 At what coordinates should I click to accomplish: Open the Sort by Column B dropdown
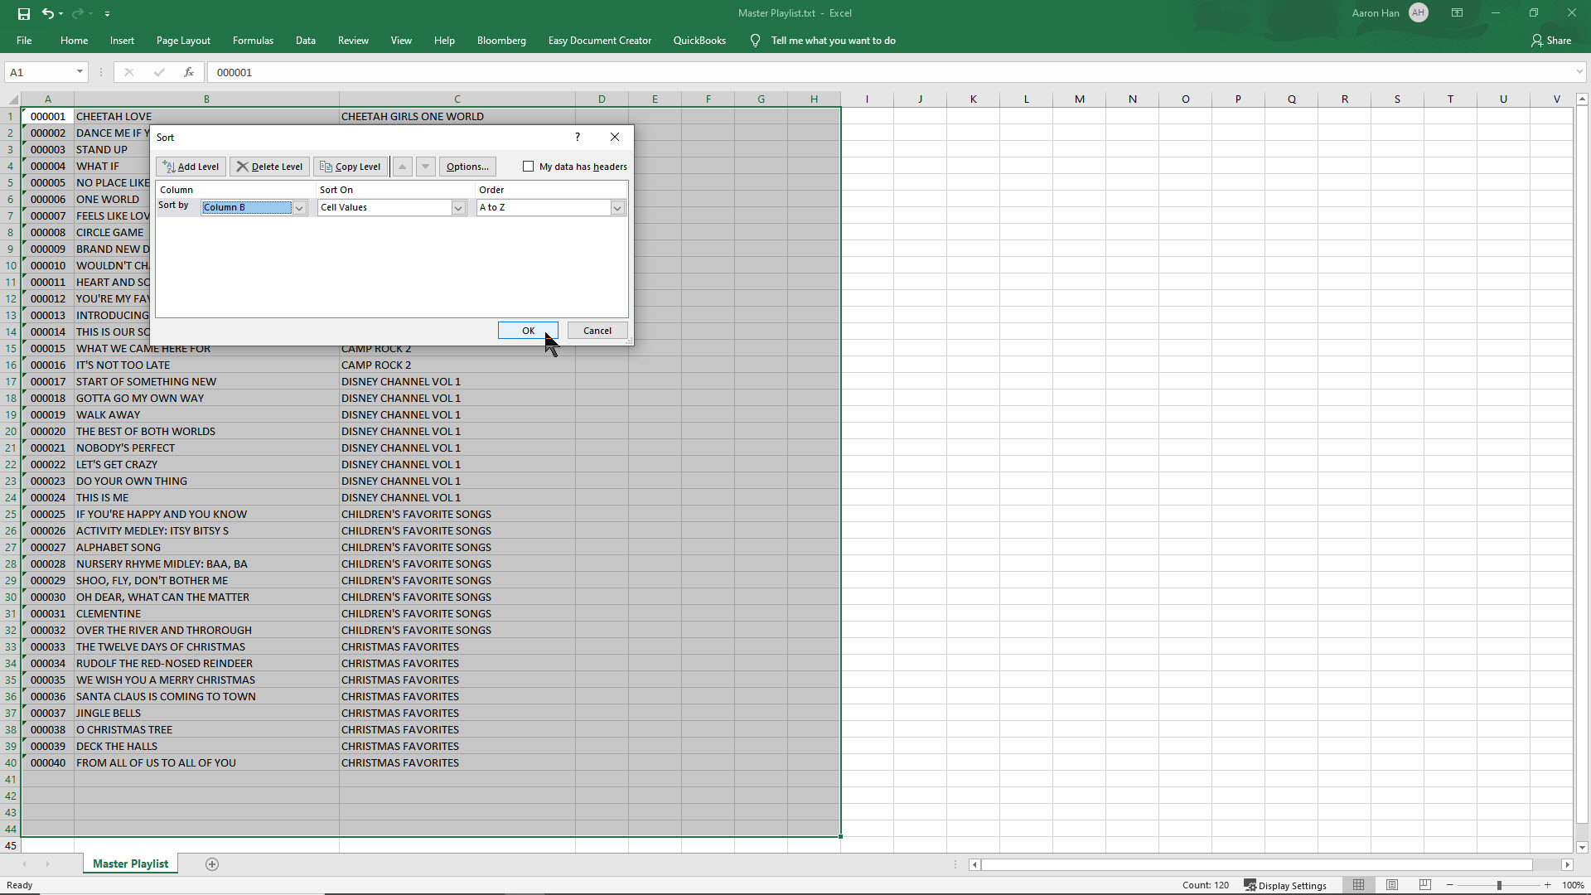(299, 208)
